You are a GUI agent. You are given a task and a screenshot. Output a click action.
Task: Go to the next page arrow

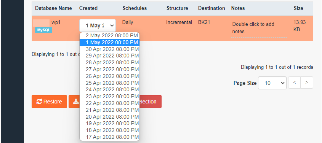pyautogui.click(x=307, y=83)
